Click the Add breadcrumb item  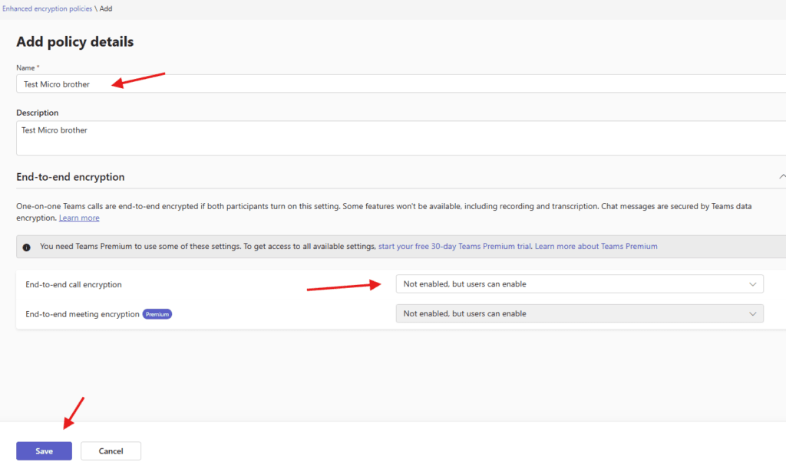coord(106,8)
